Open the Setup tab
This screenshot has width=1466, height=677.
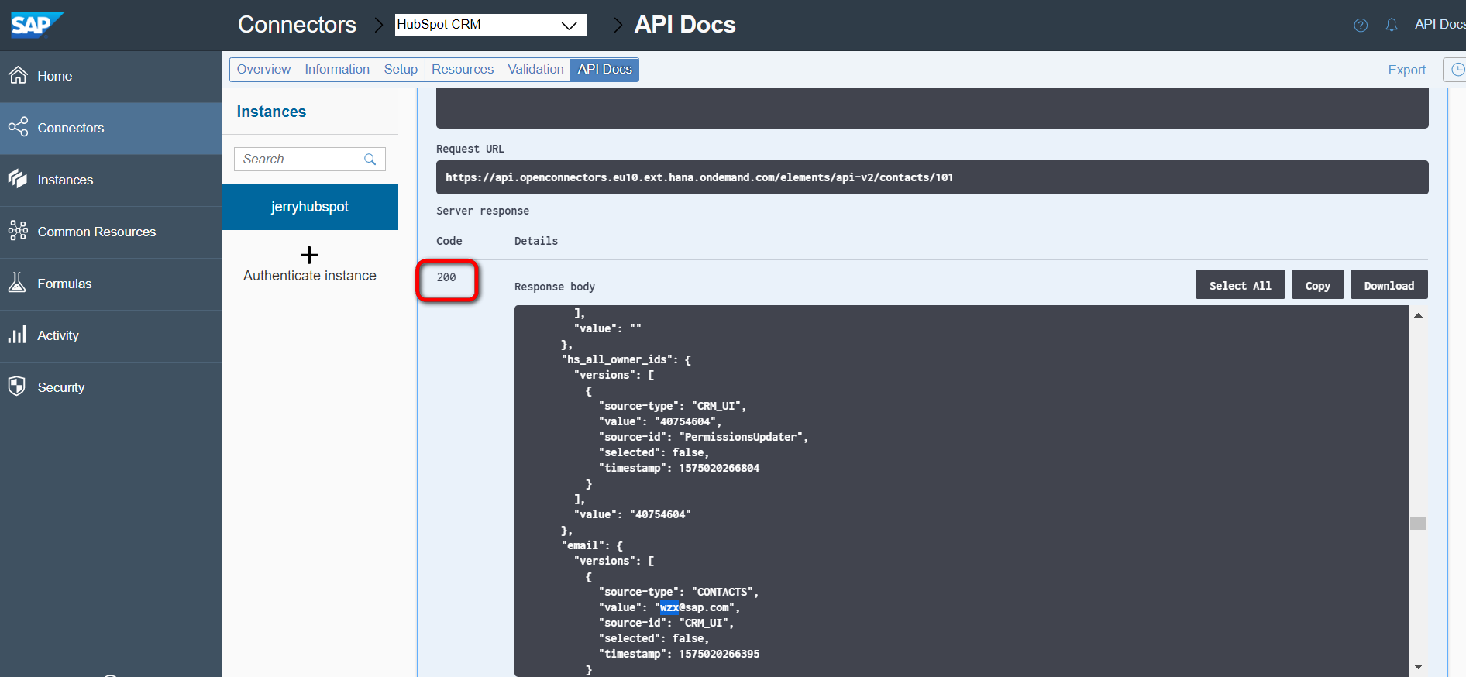click(x=401, y=69)
